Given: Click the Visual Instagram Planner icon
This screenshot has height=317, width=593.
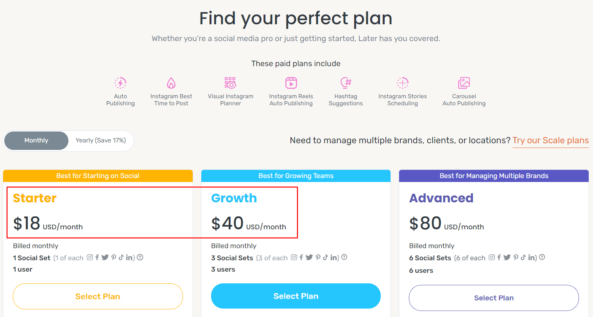Looking at the screenshot, I should point(230,83).
